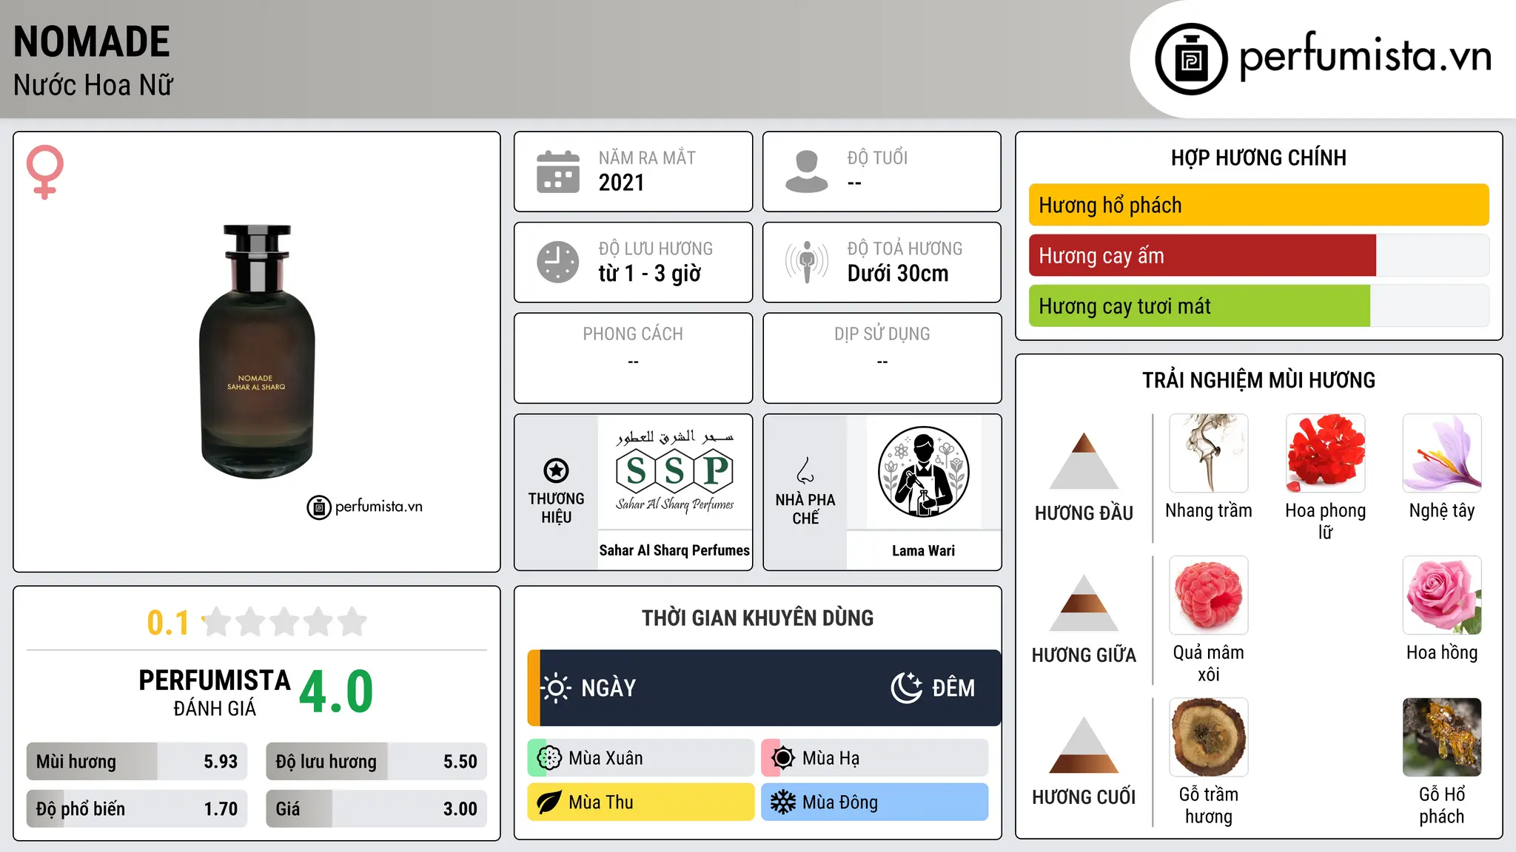Click the Ngày / Đêm time bar
Viewport: 1516px width, 852px height.
click(764, 688)
